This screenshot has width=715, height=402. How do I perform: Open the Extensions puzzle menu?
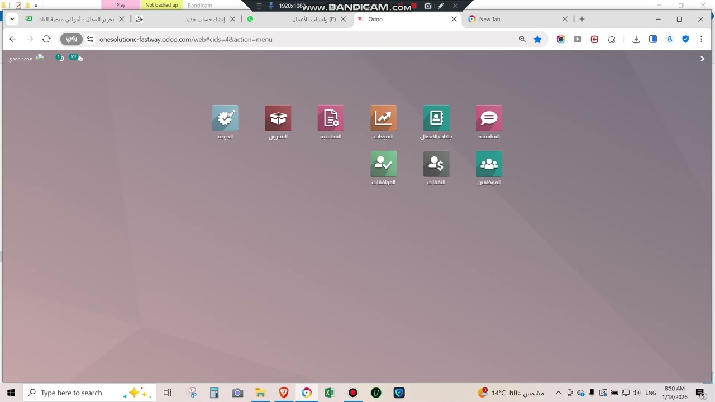coord(612,39)
